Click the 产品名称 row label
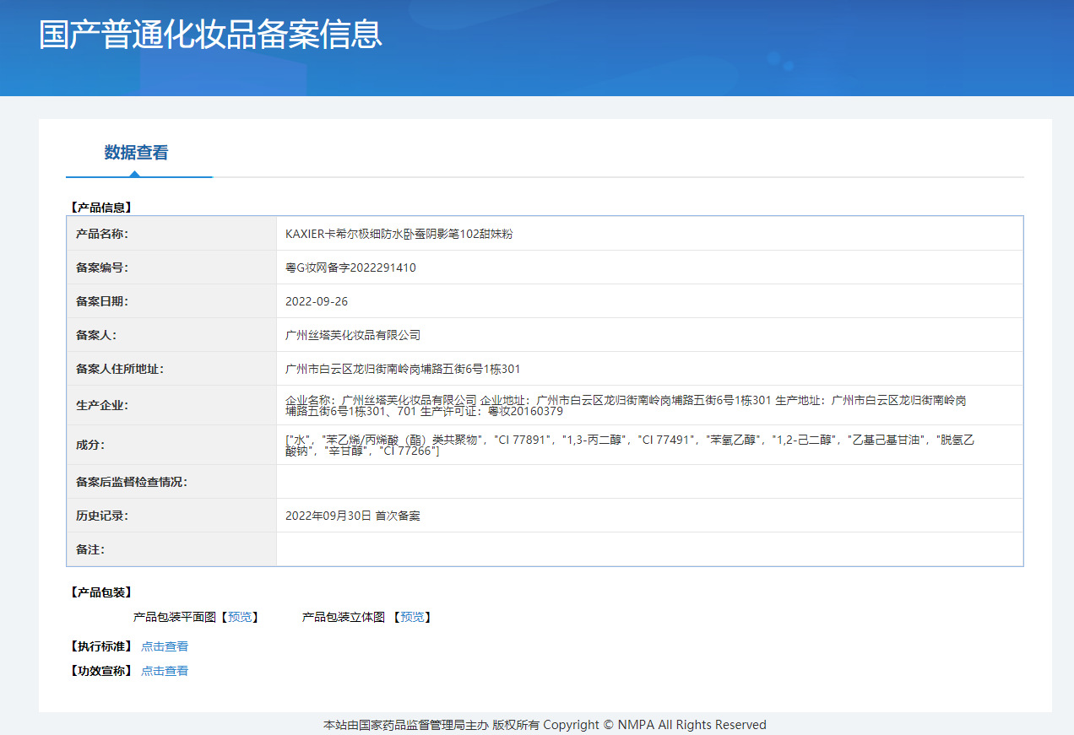Image resolution: width=1074 pixels, height=735 pixels. 102,235
